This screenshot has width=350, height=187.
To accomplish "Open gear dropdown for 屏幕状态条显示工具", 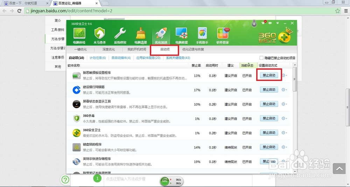I will tap(284, 104).
